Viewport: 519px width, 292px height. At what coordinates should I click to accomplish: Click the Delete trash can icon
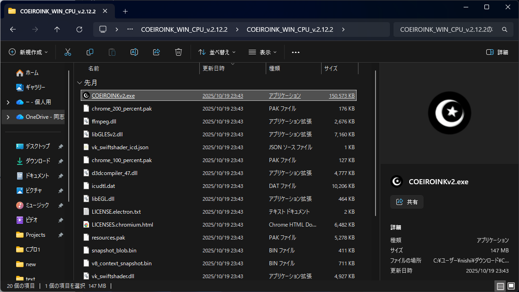pyautogui.click(x=179, y=52)
